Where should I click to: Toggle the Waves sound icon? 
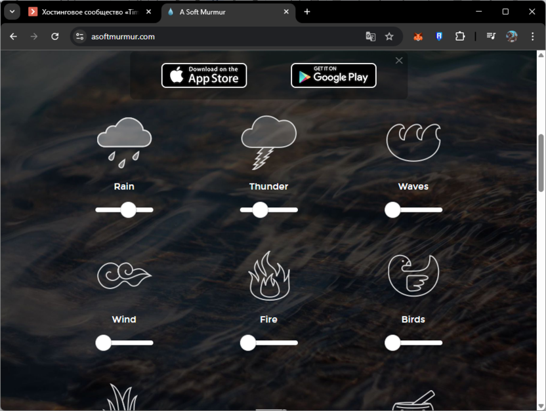click(x=413, y=142)
